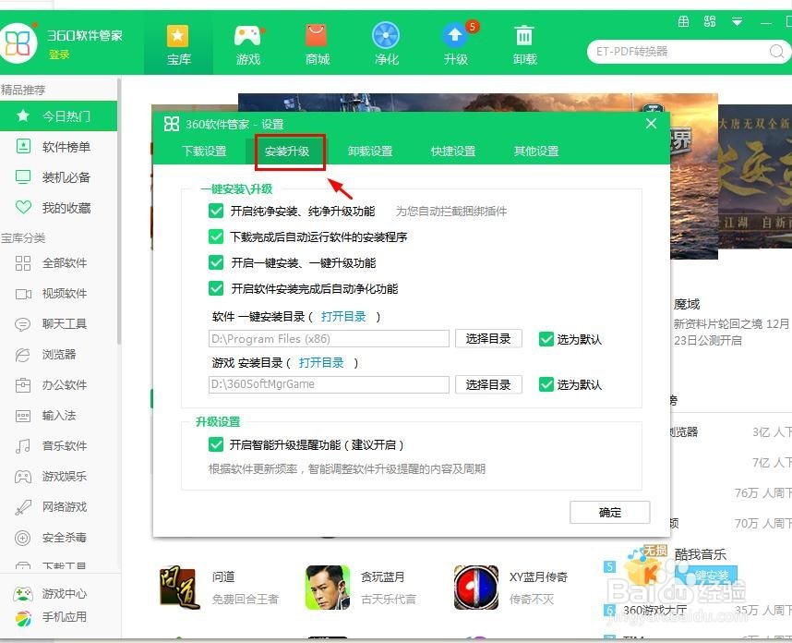Click 选择目录 for game install path

(x=488, y=384)
